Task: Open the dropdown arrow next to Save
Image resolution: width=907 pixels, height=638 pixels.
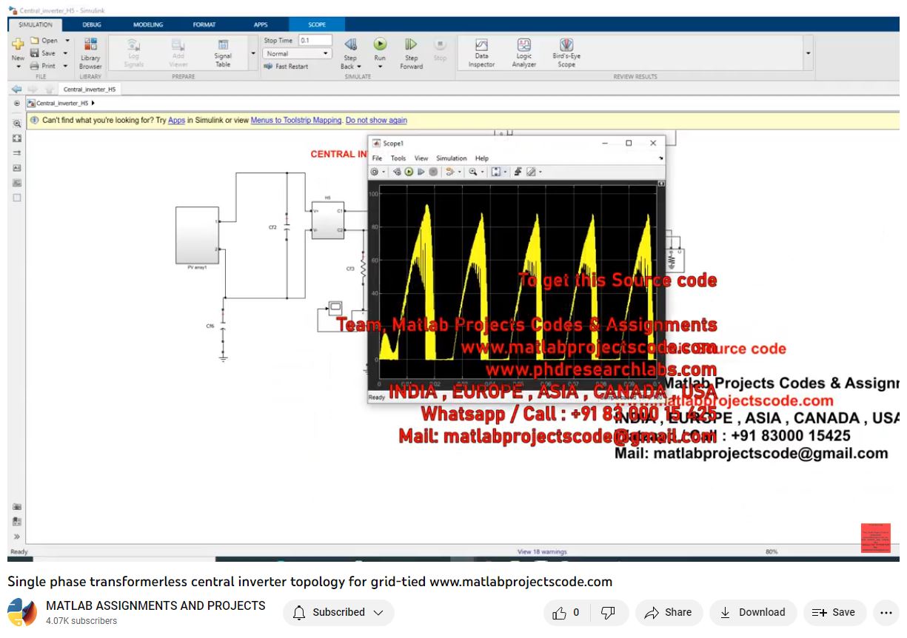Action: point(66,53)
